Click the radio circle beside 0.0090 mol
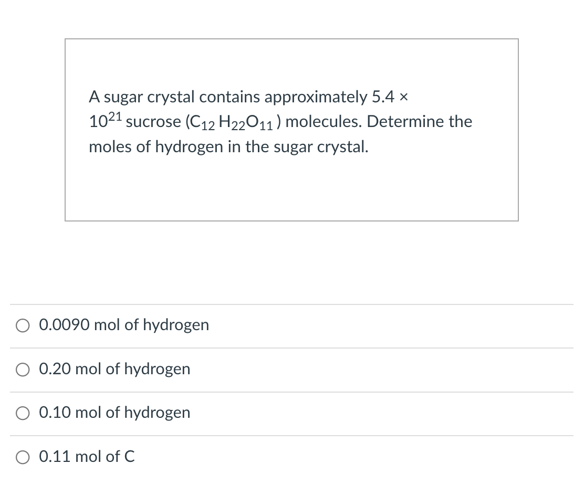Screen dimensions: 584x485 point(23,325)
